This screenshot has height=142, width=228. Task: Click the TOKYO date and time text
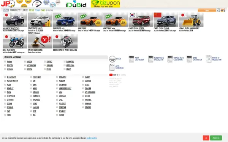coord(22,10)
